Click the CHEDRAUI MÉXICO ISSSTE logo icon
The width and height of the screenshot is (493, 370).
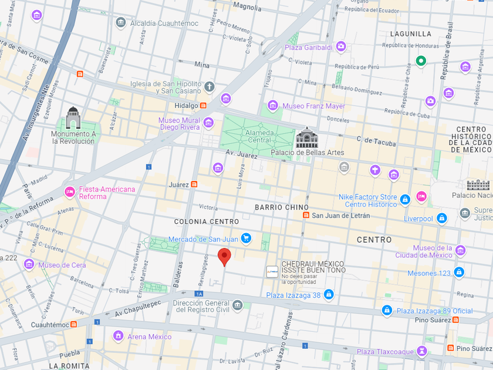pos(272,271)
